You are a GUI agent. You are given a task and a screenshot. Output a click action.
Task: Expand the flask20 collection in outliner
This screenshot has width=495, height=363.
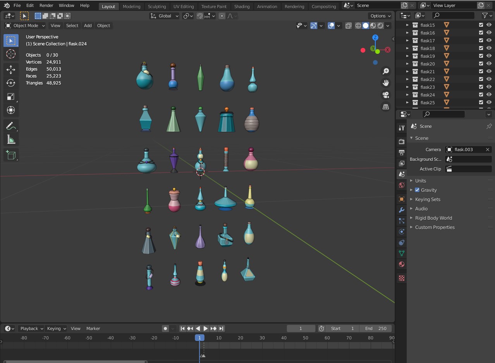tap(407, 64)
